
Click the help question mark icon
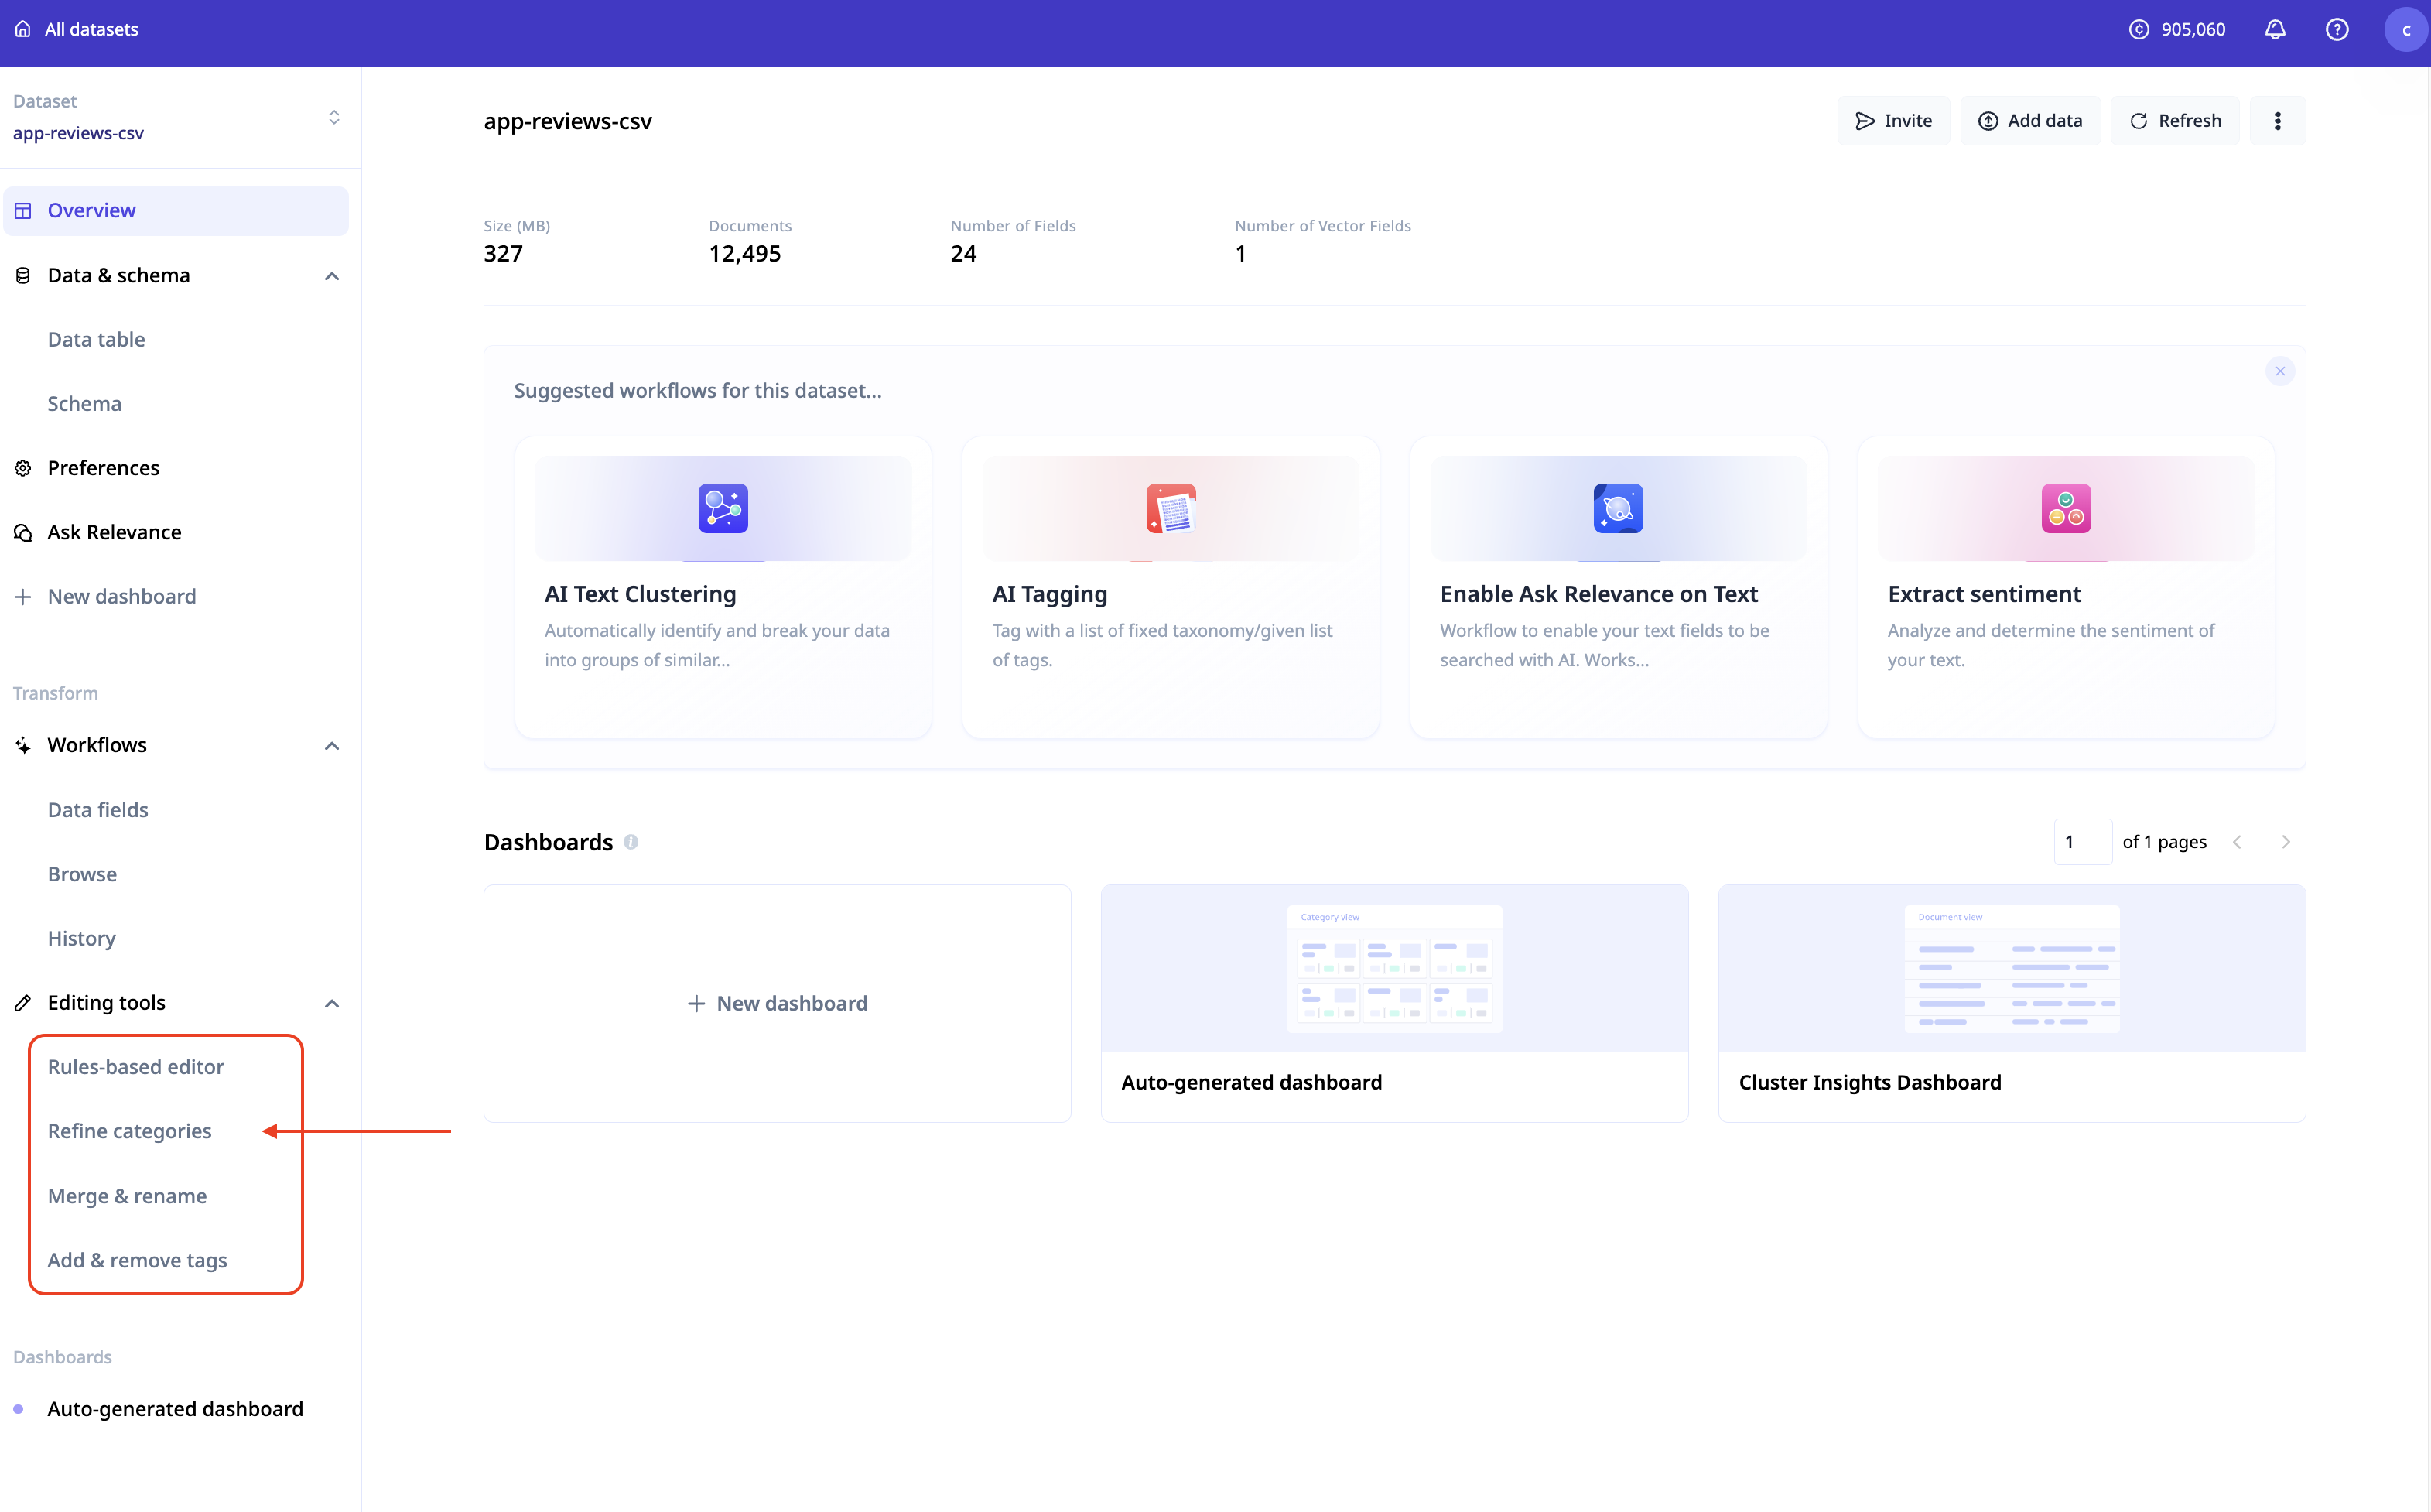coord(2336,30)
